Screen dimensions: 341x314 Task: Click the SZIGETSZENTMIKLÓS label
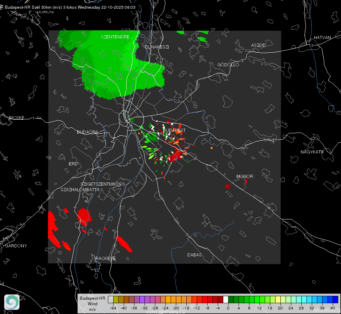click(x=103, y=184)
